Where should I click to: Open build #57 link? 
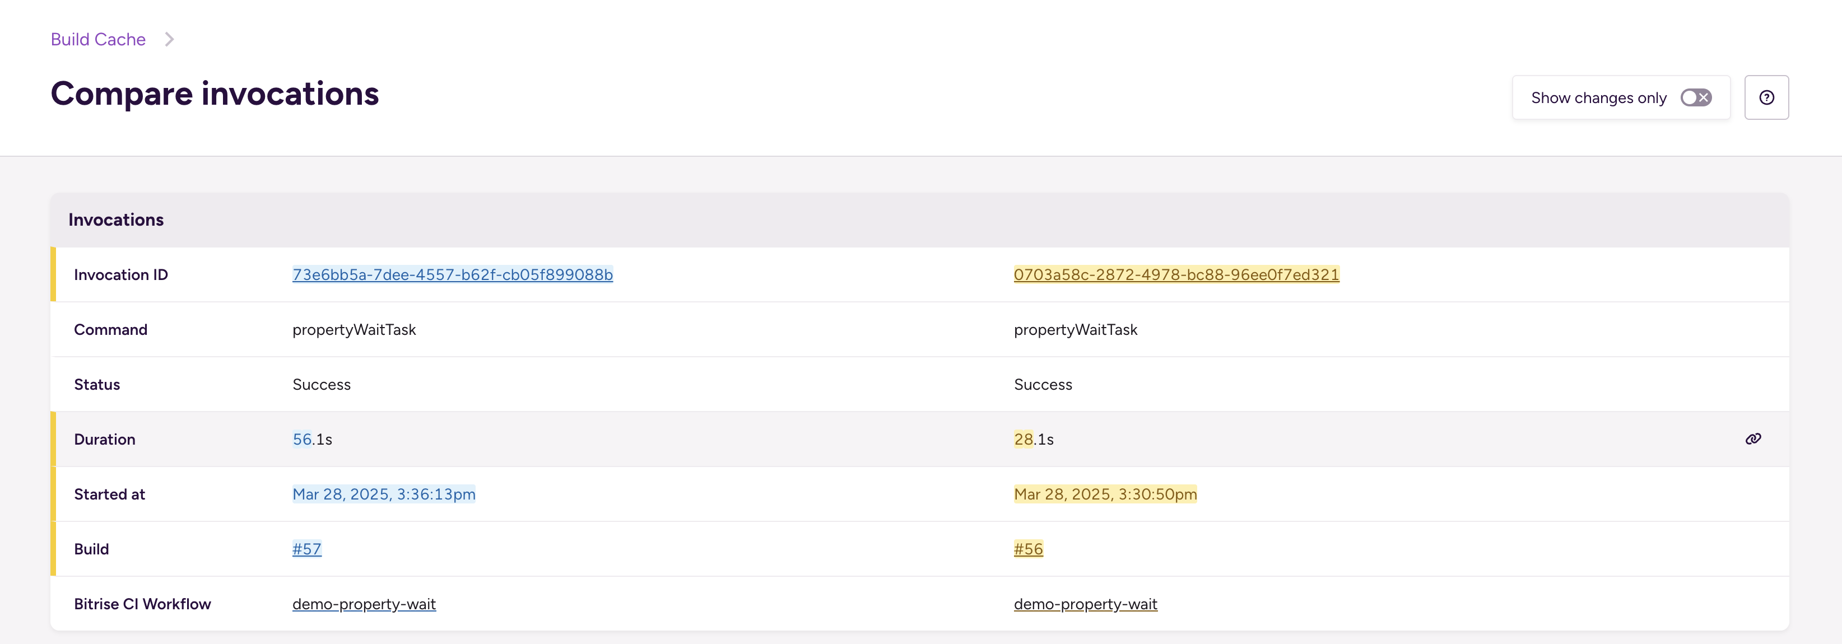307,549
